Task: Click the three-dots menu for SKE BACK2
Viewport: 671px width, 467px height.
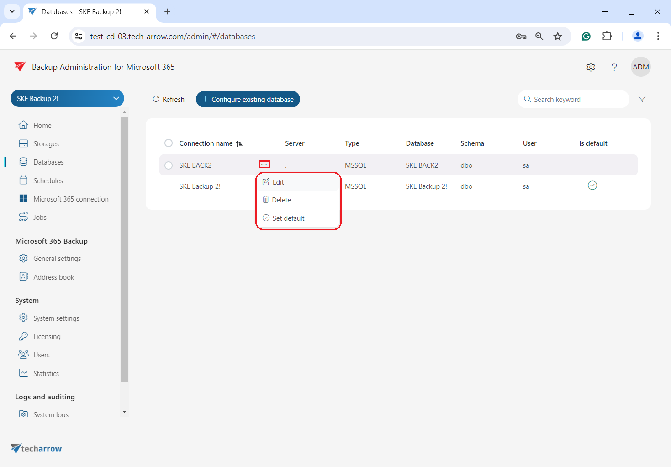Action: click(x=264, y=165)
